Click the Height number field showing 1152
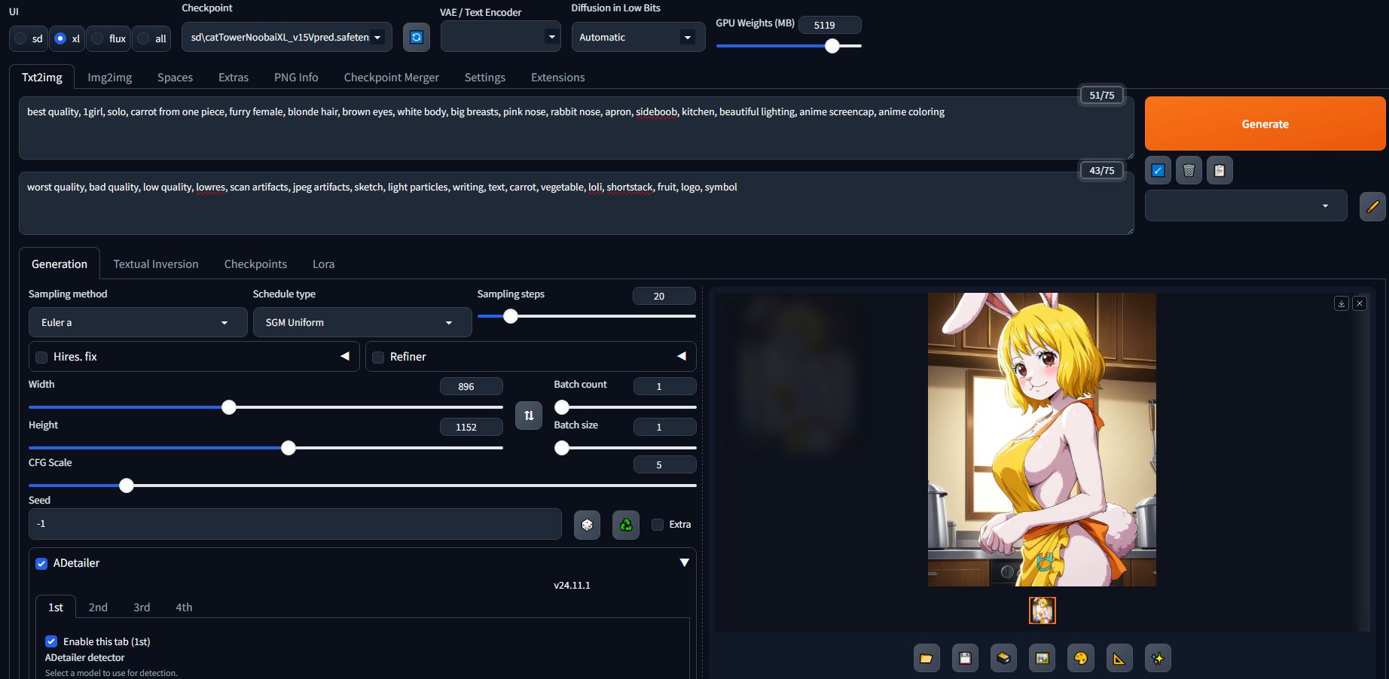The width and height of the screenshot is (1389, 679). tap(472, 427)
